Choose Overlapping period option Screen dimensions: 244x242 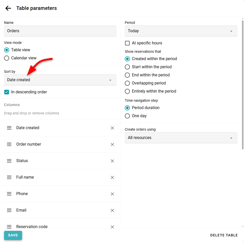point(127,83)
